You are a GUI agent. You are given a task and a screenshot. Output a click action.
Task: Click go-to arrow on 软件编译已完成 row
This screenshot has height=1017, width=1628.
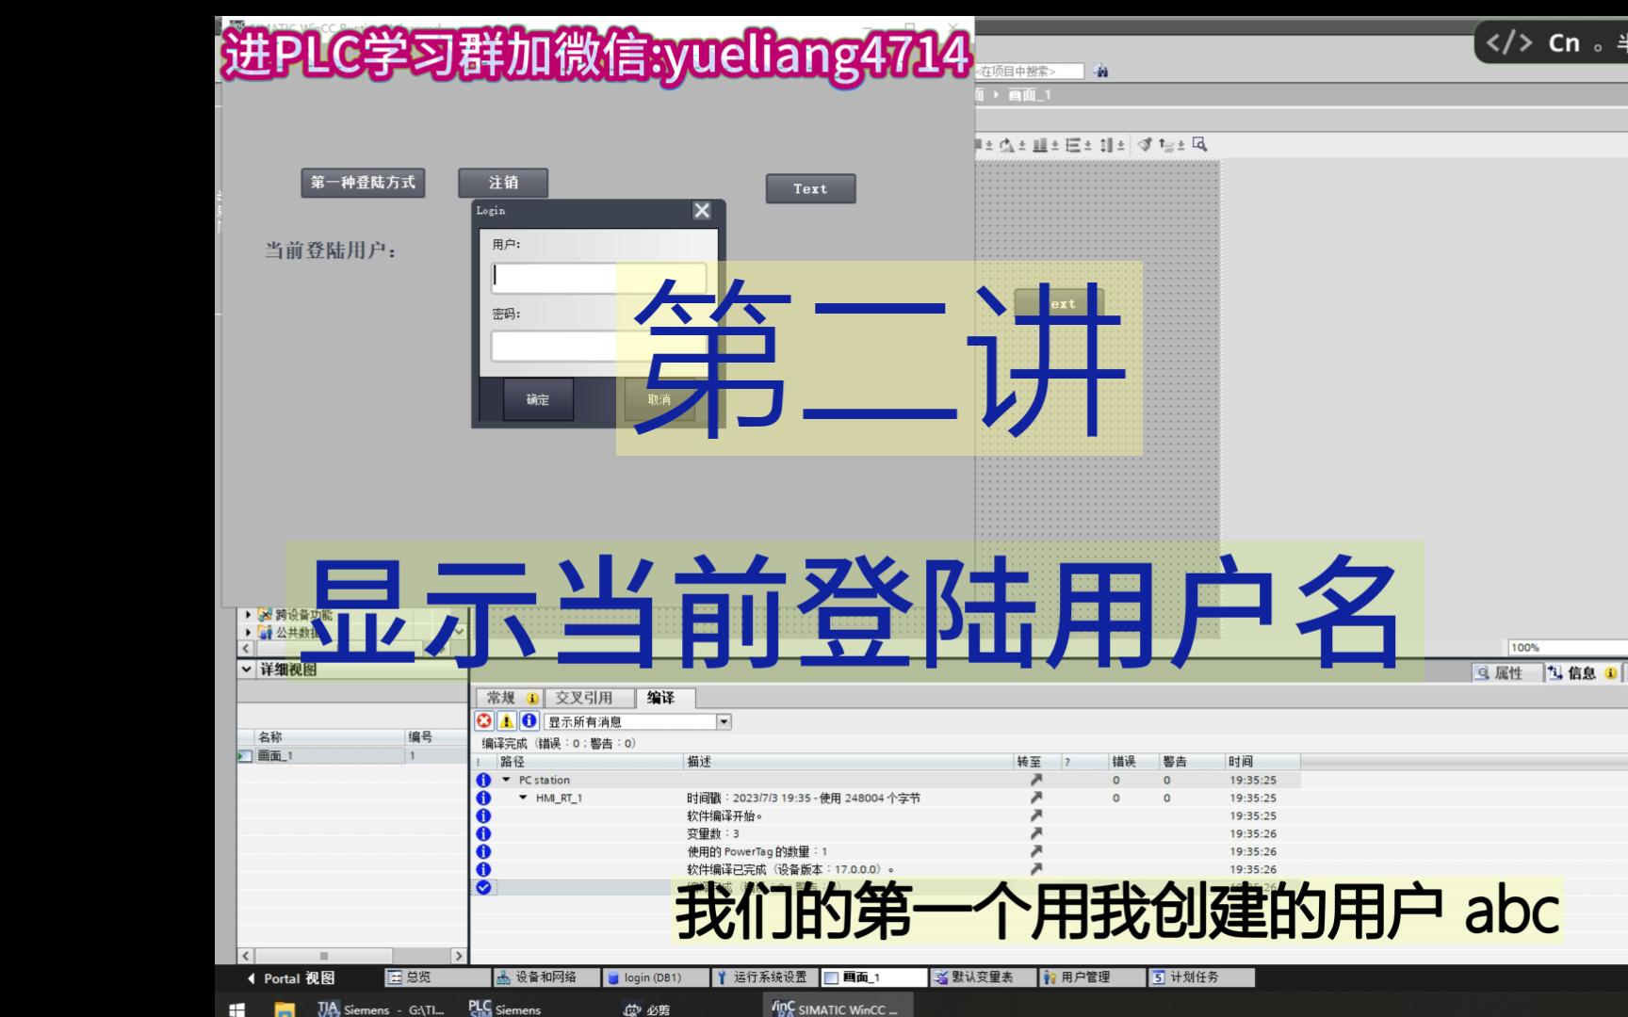(x=1036, y=869)
